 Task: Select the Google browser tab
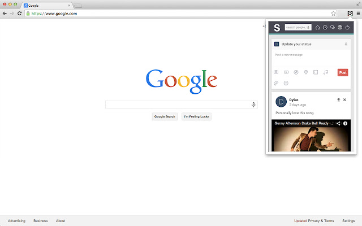coord(46,5)
